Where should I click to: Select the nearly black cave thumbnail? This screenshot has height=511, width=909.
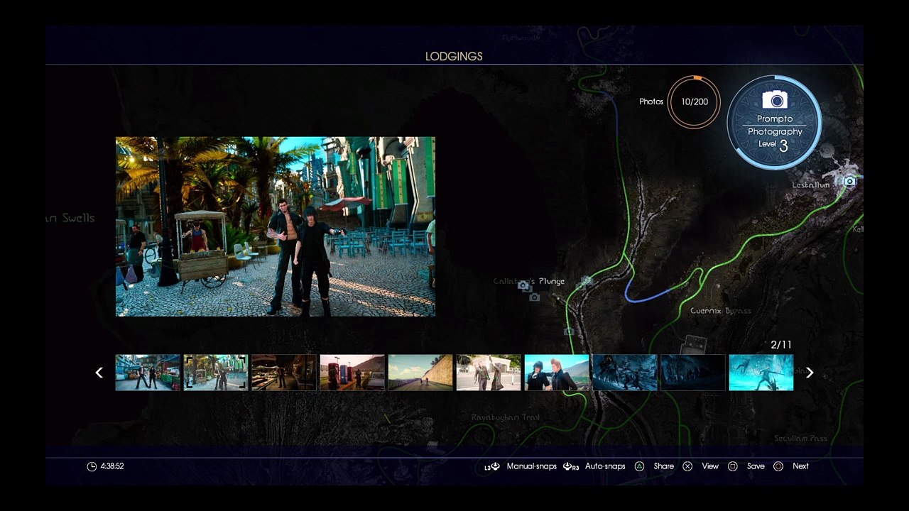tap(693, 373)
